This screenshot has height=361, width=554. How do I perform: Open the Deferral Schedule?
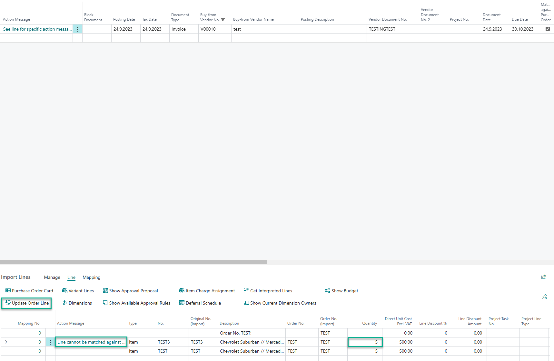point(200,303)
